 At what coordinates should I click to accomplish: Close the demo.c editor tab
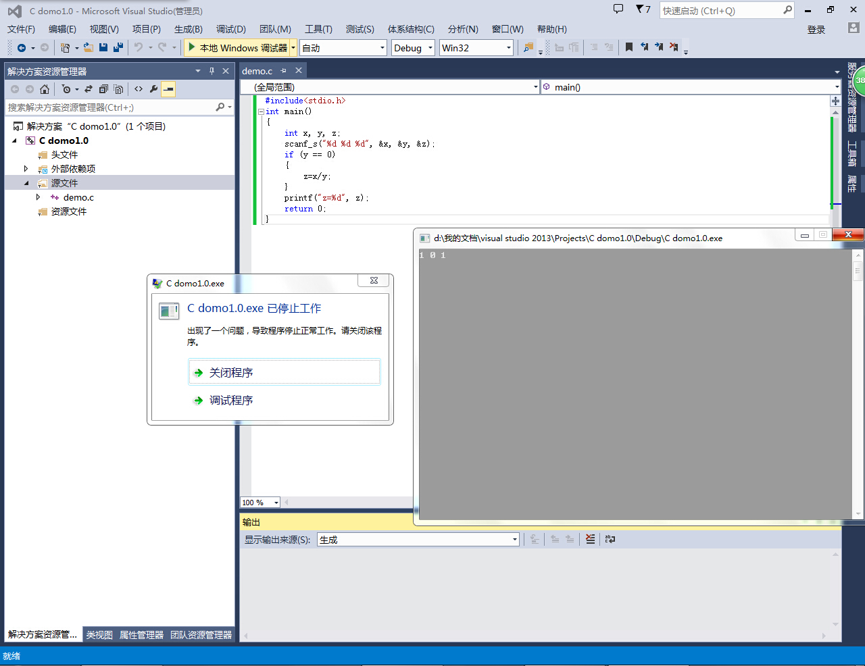pyautogui.click(x=298, y=71)
